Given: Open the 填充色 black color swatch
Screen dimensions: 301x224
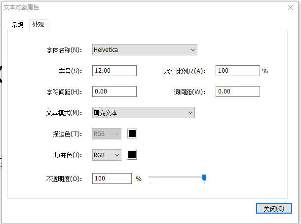Looking at the screenshot, I should tap(132, 155).
